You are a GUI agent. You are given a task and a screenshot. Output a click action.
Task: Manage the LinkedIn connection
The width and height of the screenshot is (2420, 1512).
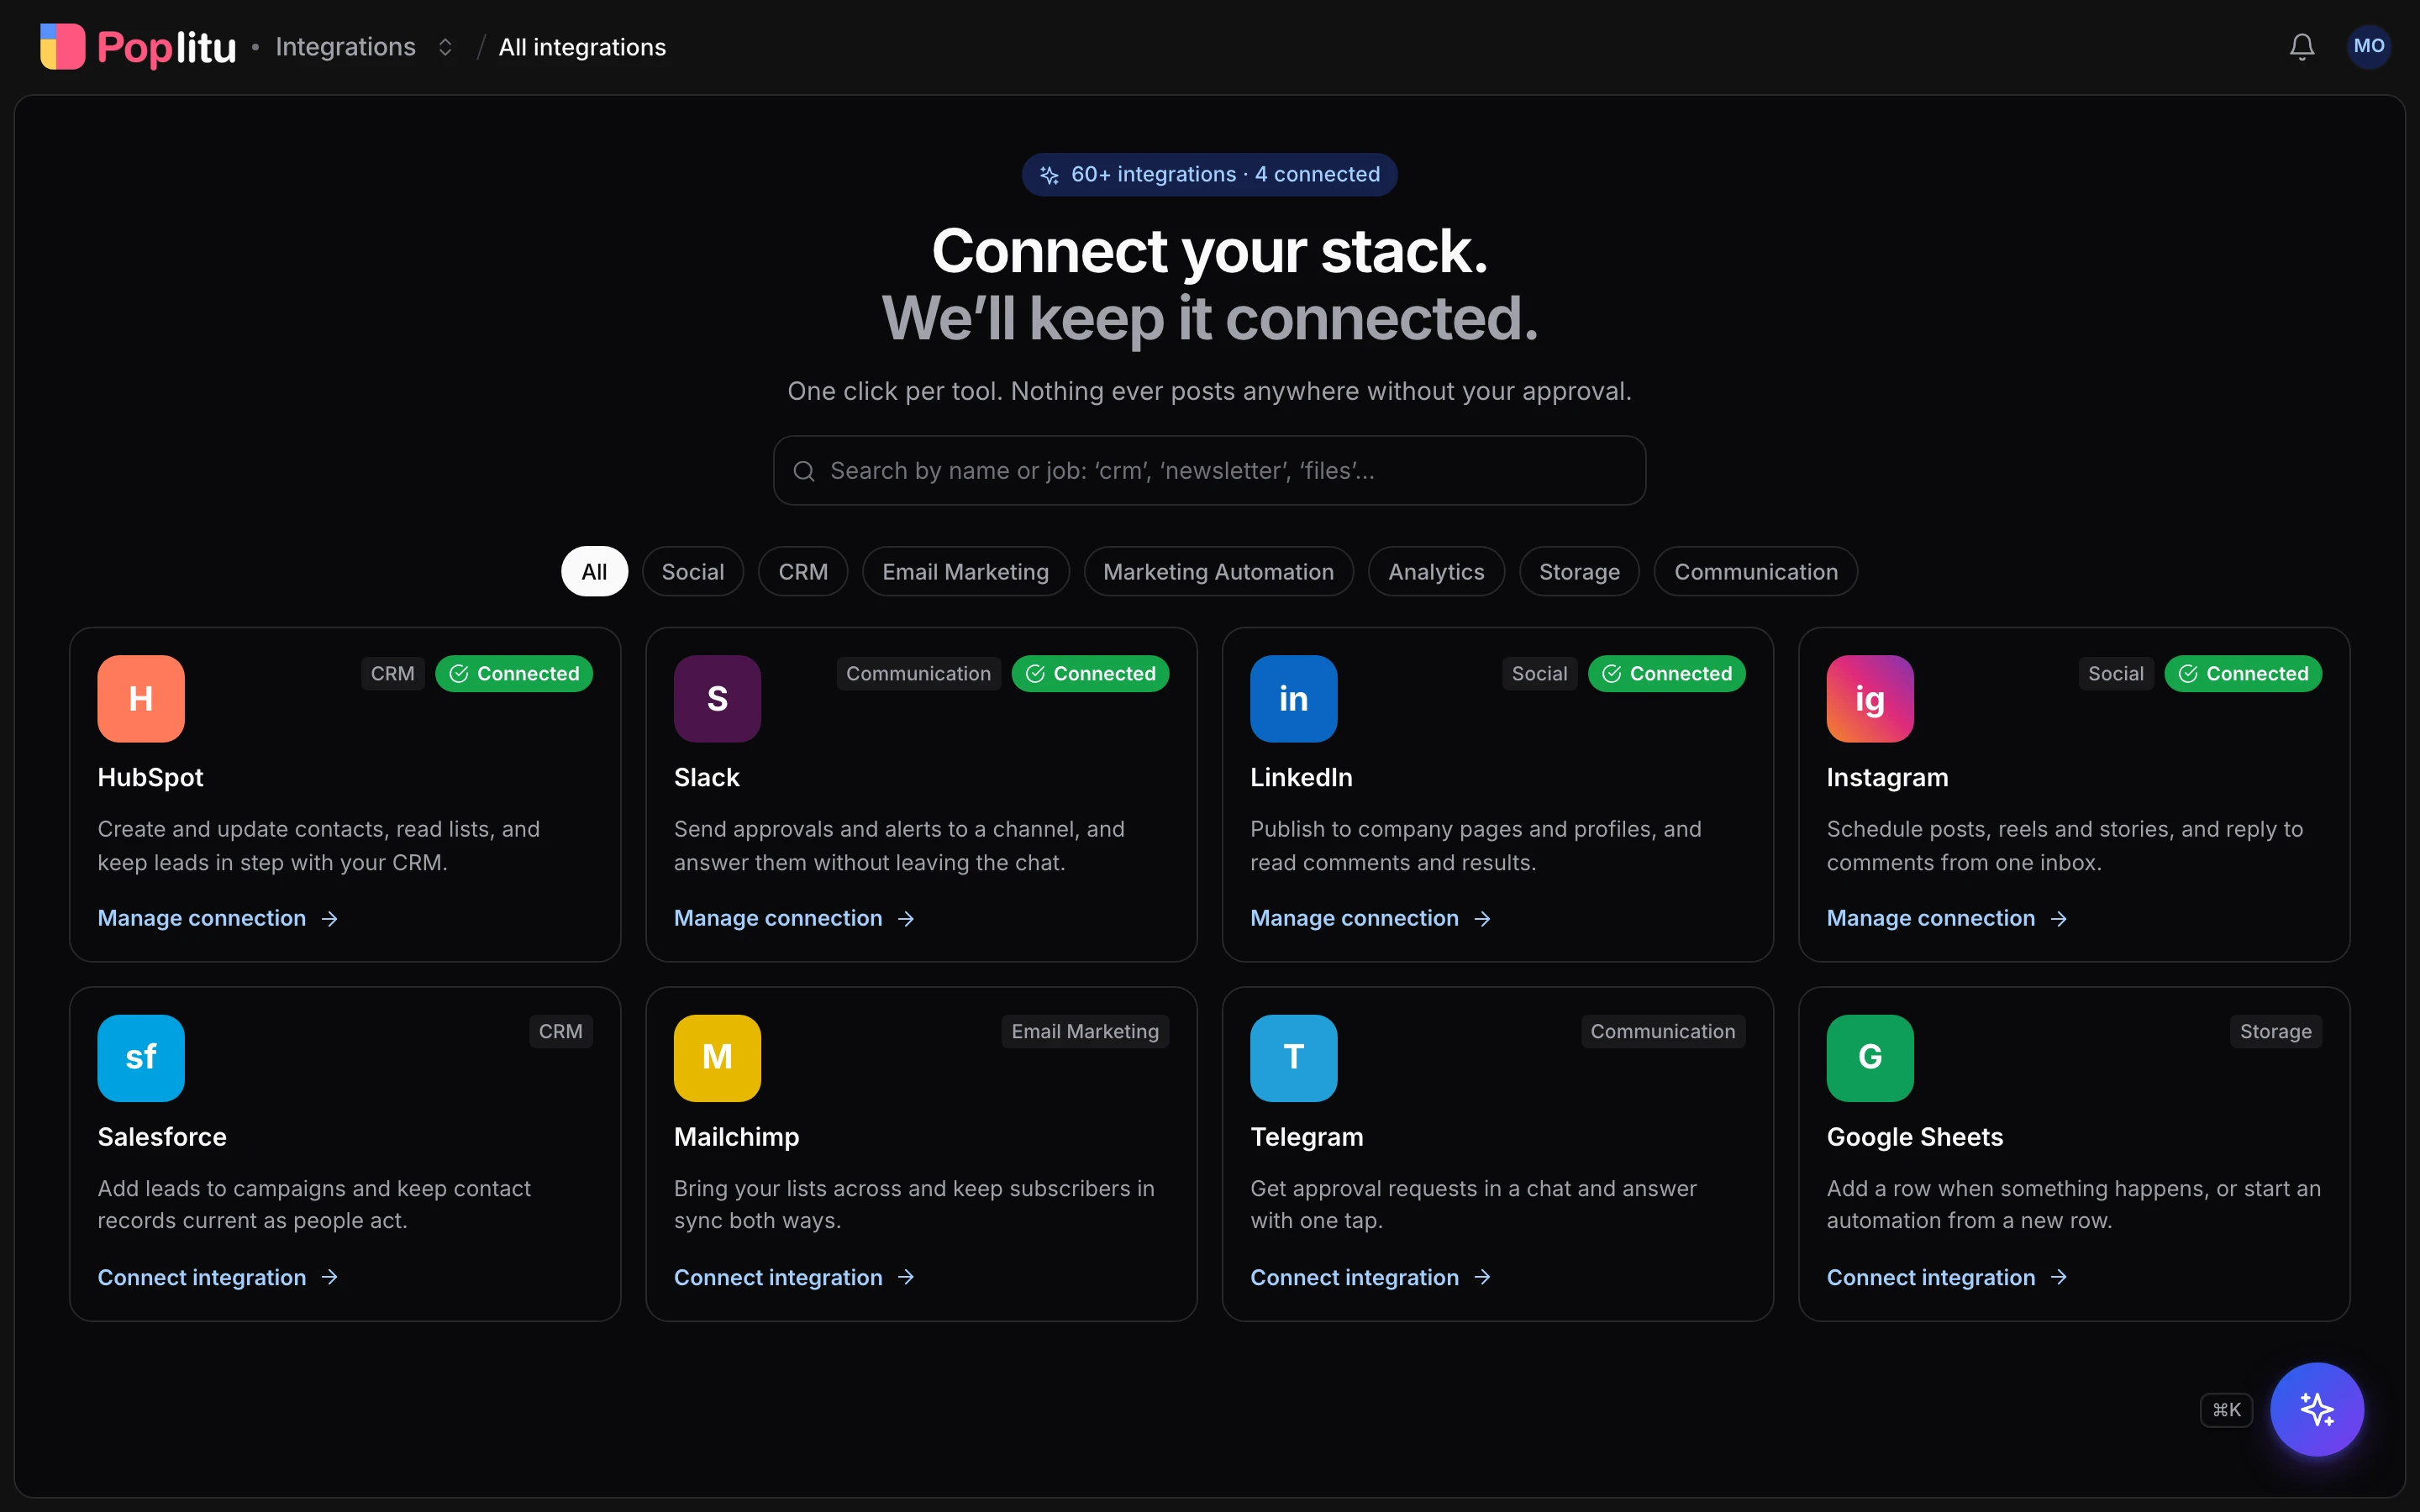[1370, 918]
